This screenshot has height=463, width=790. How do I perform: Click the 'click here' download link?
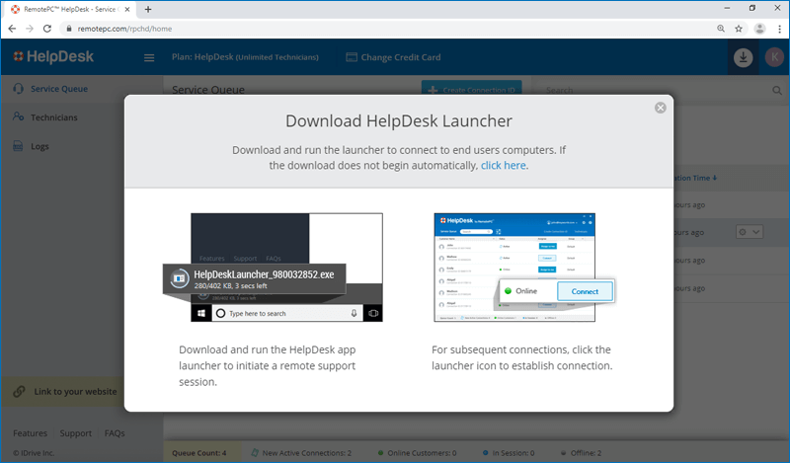504,166
